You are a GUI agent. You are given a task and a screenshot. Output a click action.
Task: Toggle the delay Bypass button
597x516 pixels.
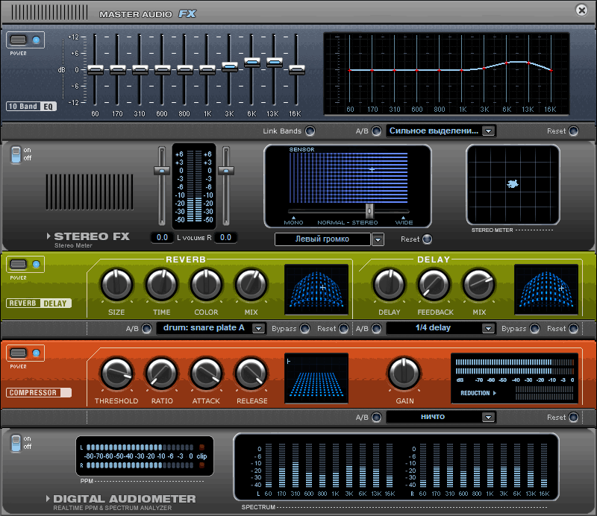(535, 328)
